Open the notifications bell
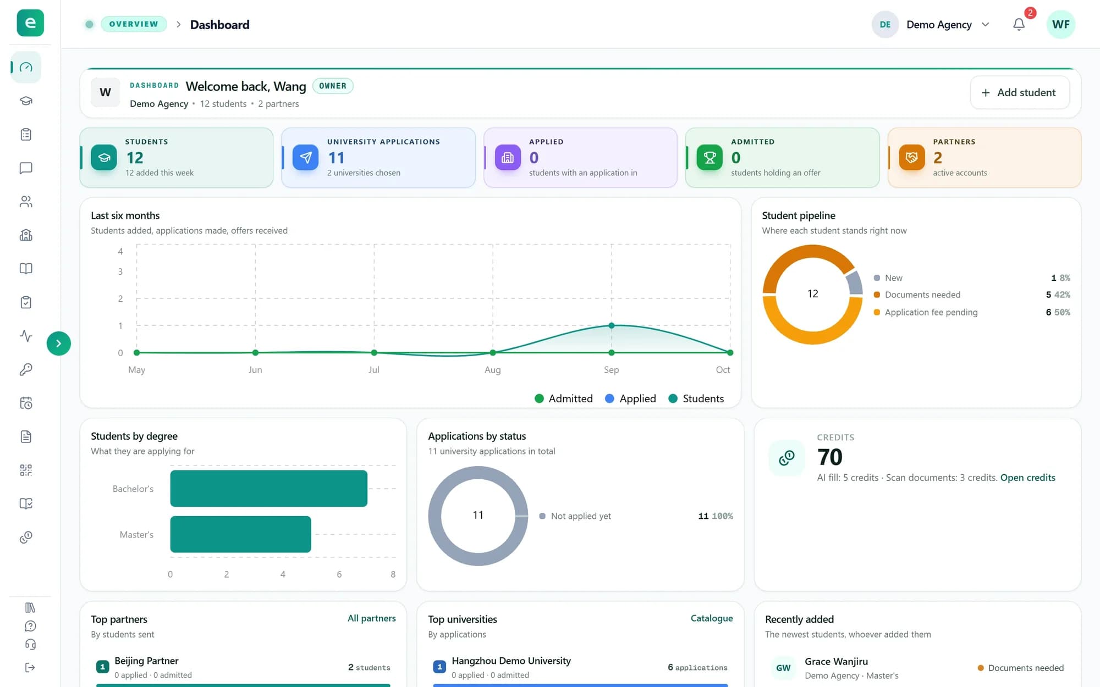This screenshot has width=1100, height=687. (1019, 25)
